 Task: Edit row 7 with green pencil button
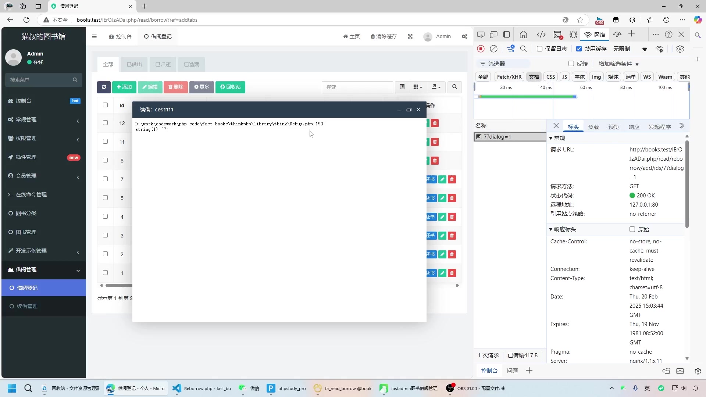(442, 179)
